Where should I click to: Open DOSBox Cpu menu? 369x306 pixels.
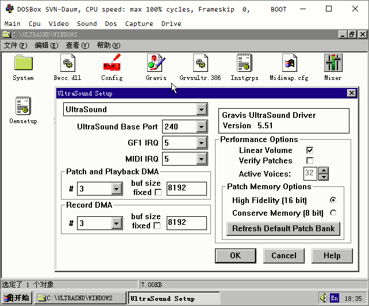click(x=34, y=24)
